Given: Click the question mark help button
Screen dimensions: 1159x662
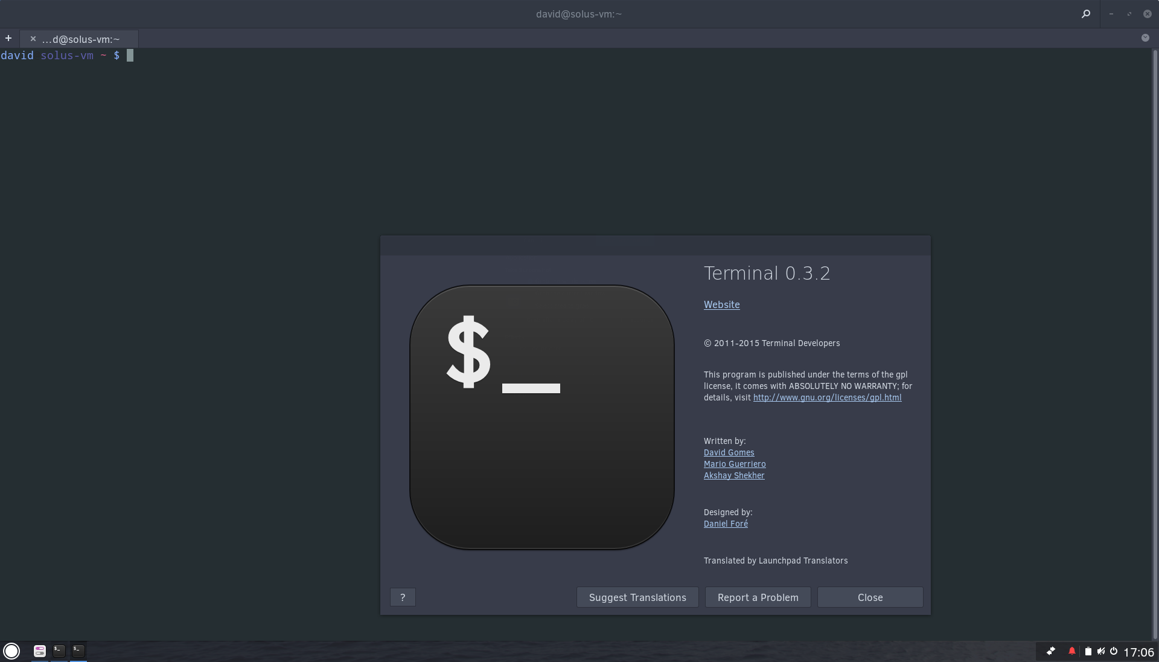Looking at the screenshot, I should (x=403, y=597).
